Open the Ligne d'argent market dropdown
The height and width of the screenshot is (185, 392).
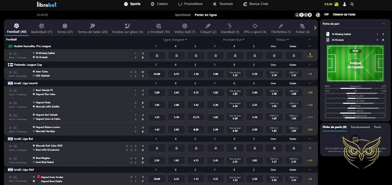175,40
